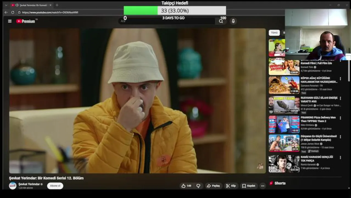Viewport: 351px width, 198px height.
Task: Click the Shorts section heading
Action: [x=280, y=183]
